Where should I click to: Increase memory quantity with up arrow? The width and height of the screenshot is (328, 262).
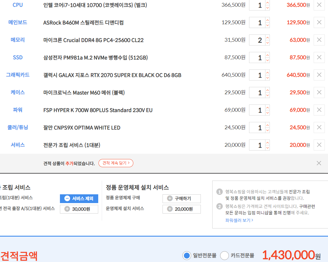click(267, 37)
